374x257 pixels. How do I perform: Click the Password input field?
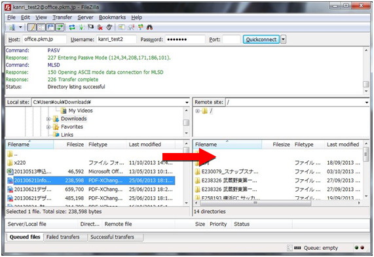point(185,39)
